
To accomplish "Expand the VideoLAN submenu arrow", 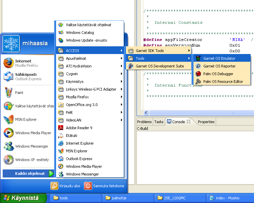I will coord(121,120).
